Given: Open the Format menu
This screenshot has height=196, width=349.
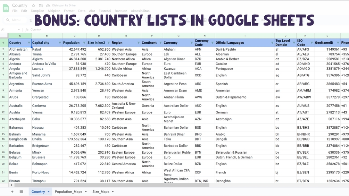Looking at the screenshot, I should tap(69, 11).
